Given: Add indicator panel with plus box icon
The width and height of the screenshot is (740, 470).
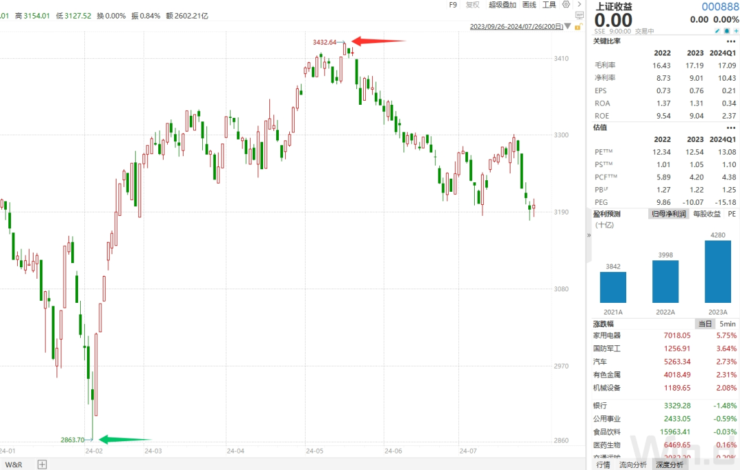Looking at the screenshot, I should tap(42, 464).
